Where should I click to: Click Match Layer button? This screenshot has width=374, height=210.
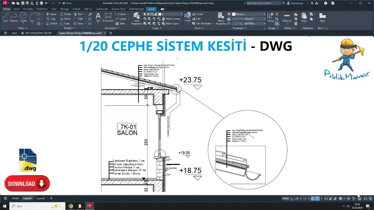170,24
